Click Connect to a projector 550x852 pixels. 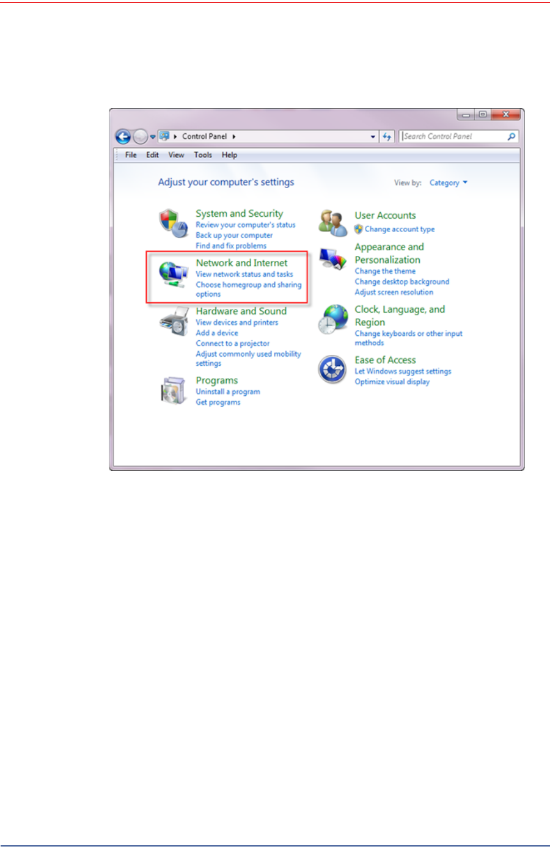(x=232, y=343)
